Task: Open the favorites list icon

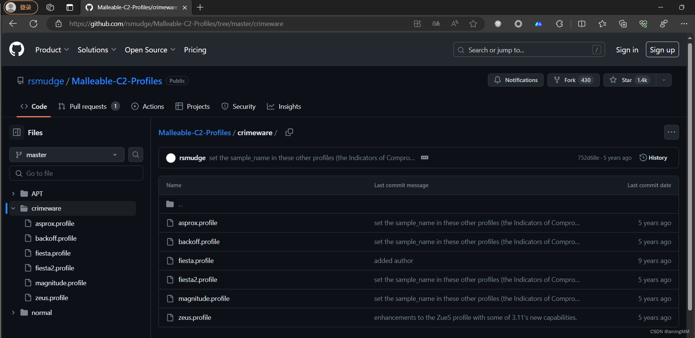Action: [x=602, y=24]
